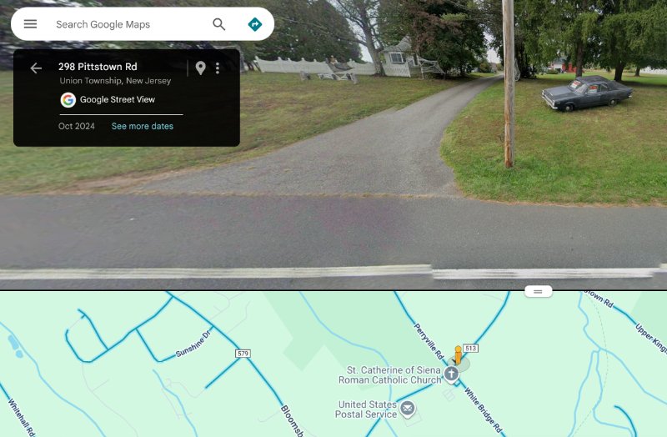Go back using the left arrow
This screenshot has height=437, width=667.
point(36,68)
